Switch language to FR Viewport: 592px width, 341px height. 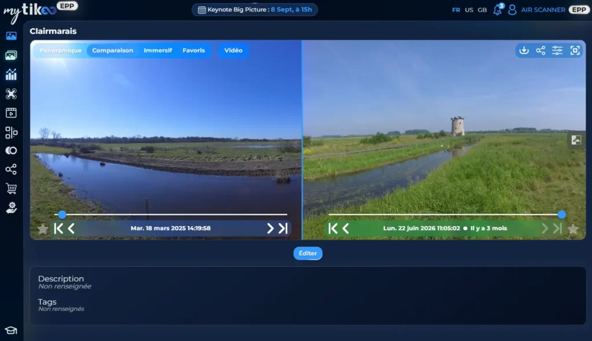(456, 10)
